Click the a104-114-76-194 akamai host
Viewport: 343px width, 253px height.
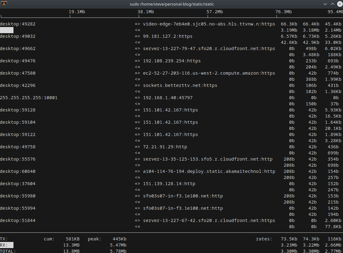pyautogui.click(x=209, y=171)
